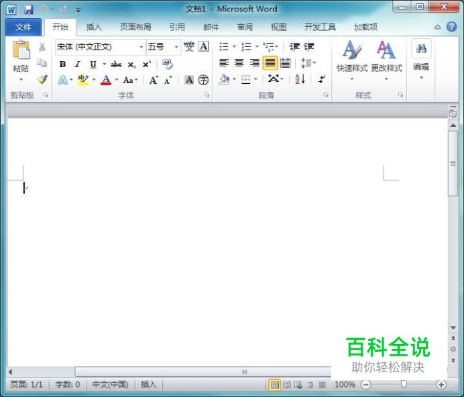Click the Phonetic Guide wén icon

pos(189,47)
